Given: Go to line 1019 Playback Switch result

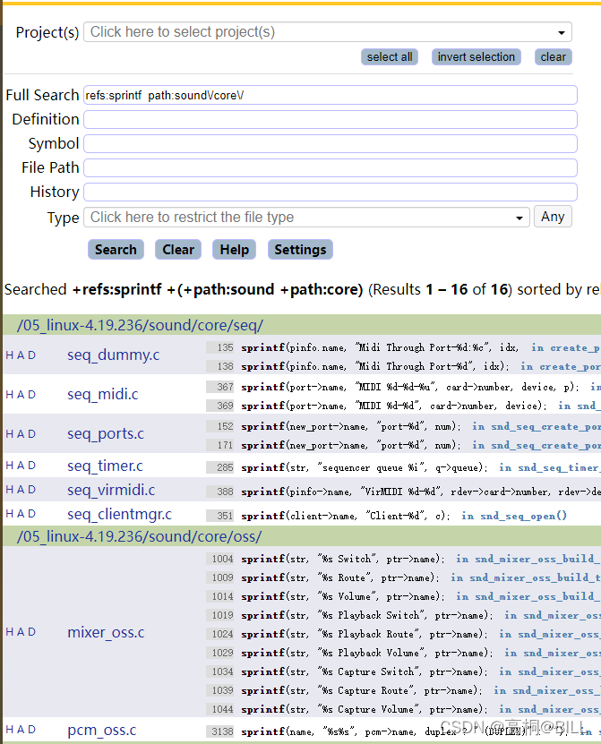Looking at the screenshot, I should (220, 615).
